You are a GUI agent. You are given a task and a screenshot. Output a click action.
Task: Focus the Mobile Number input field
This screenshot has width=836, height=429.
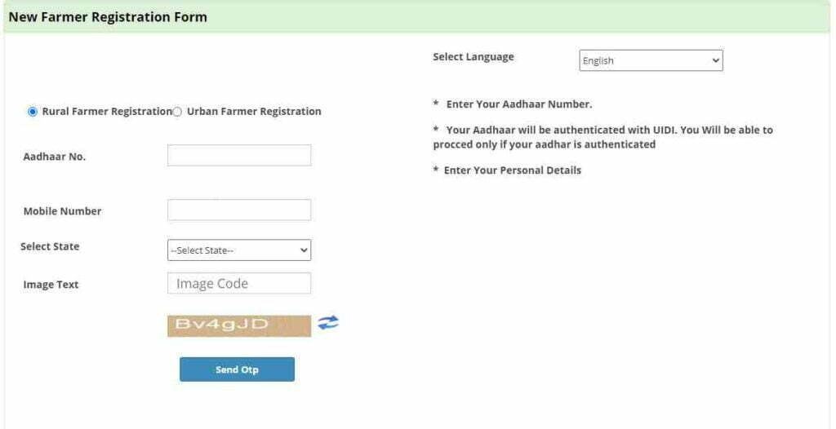point(239,210)
